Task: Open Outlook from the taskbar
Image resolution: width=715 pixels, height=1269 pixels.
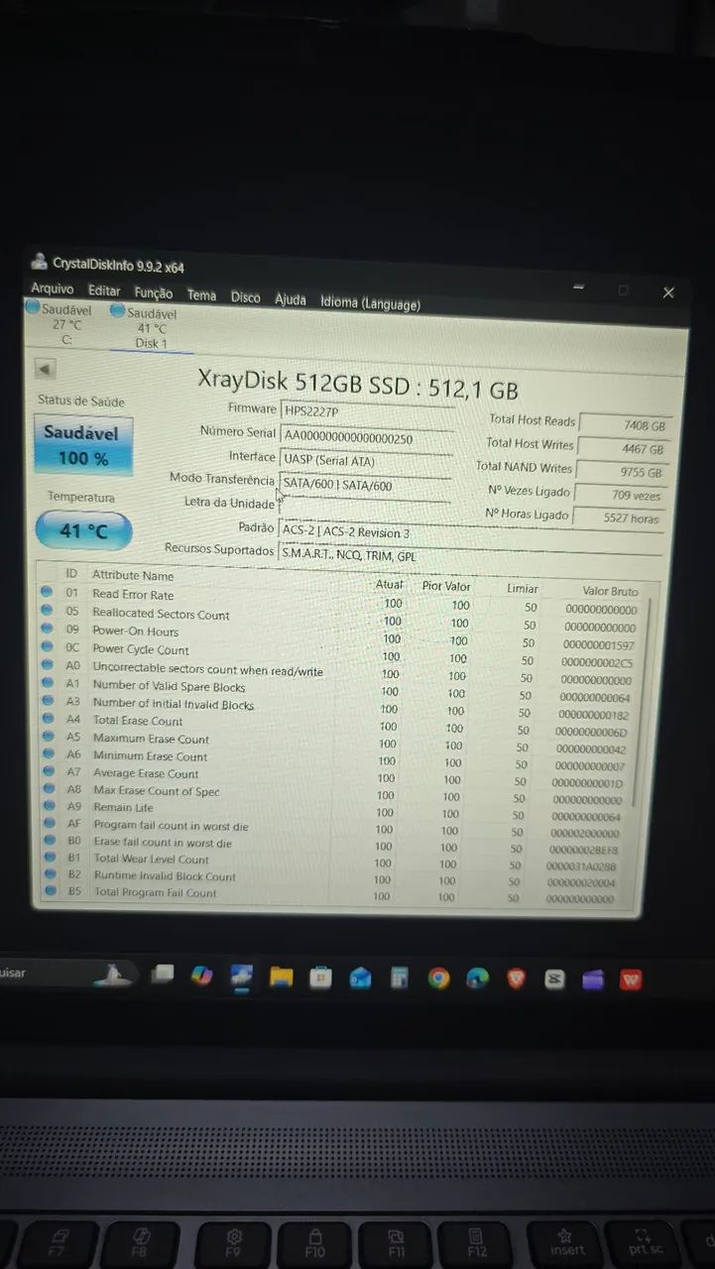Action: 360,979
